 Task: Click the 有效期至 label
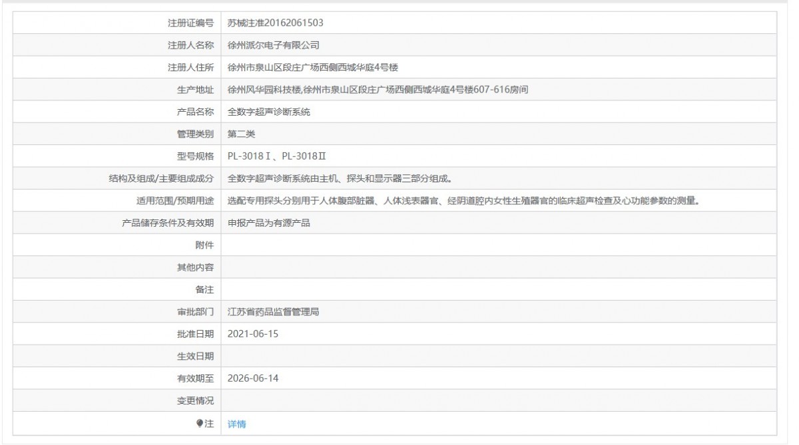coord(195,378)
